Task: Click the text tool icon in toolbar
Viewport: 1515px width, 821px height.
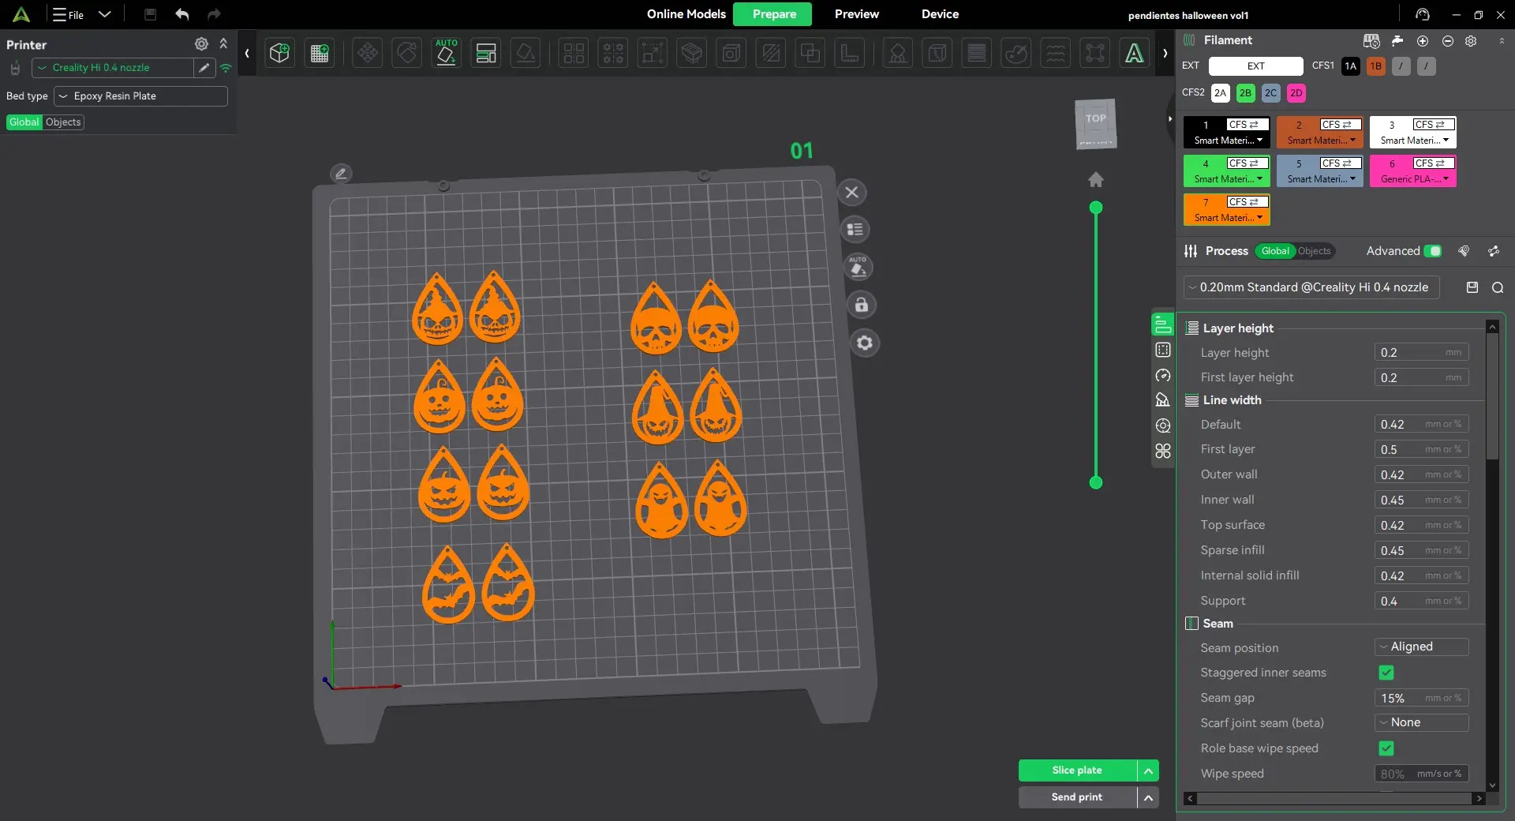Action: (1134, 53)
